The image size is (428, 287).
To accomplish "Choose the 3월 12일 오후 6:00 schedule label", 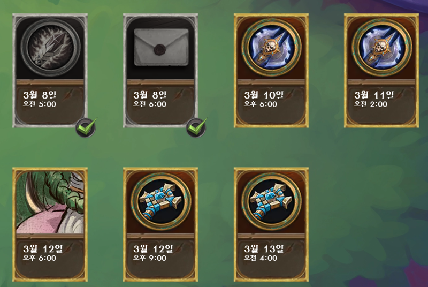I will (x=43, y=253).
